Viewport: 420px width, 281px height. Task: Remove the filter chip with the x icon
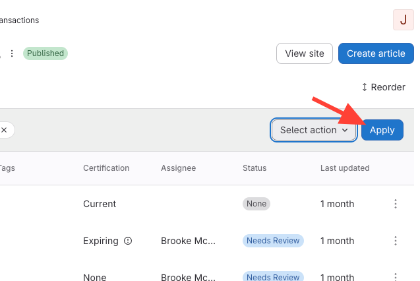(x=4, y=130)
